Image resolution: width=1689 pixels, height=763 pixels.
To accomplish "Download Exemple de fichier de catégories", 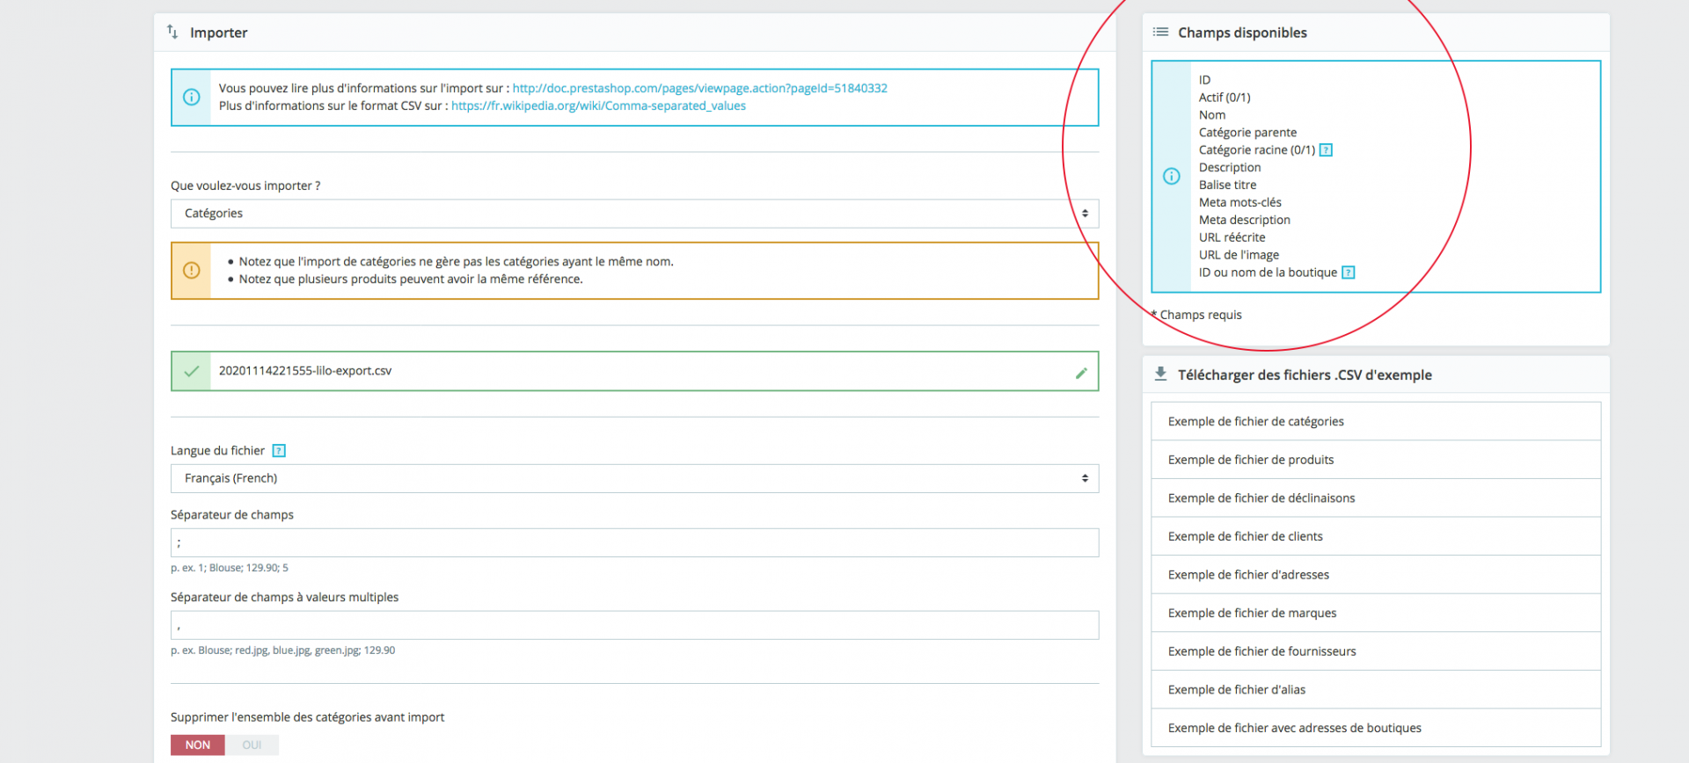I will (1375, 421).
